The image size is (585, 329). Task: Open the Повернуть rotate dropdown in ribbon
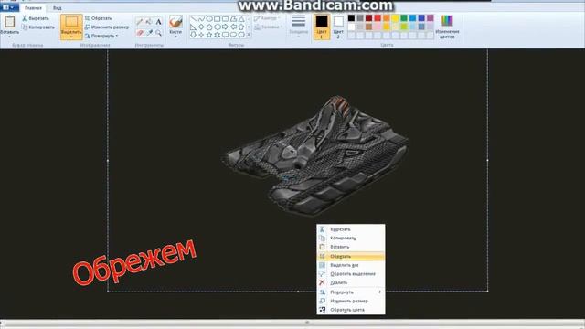coord(101,36)
